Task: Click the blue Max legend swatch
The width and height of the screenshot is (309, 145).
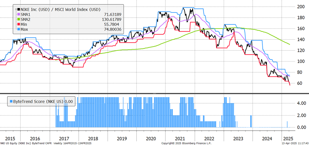Action: click(x=18, y=29)
